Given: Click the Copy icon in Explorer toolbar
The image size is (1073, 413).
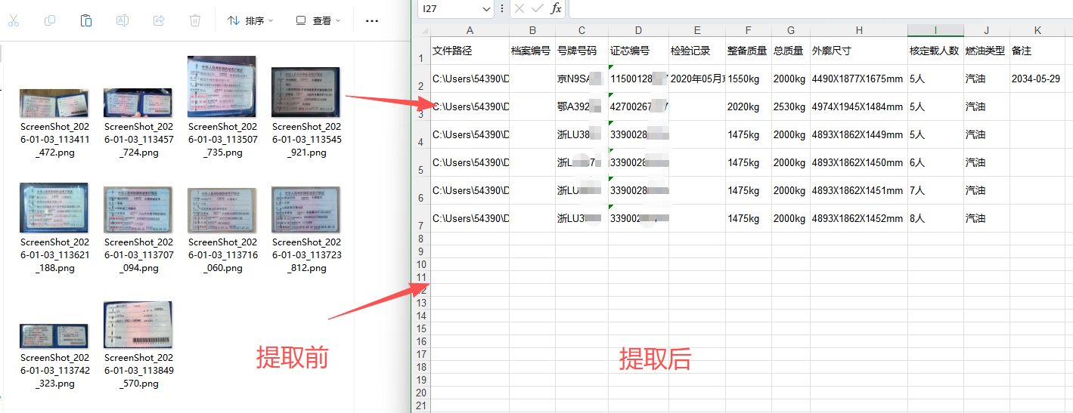Looking at the screenshot, I should click(50, 20).
